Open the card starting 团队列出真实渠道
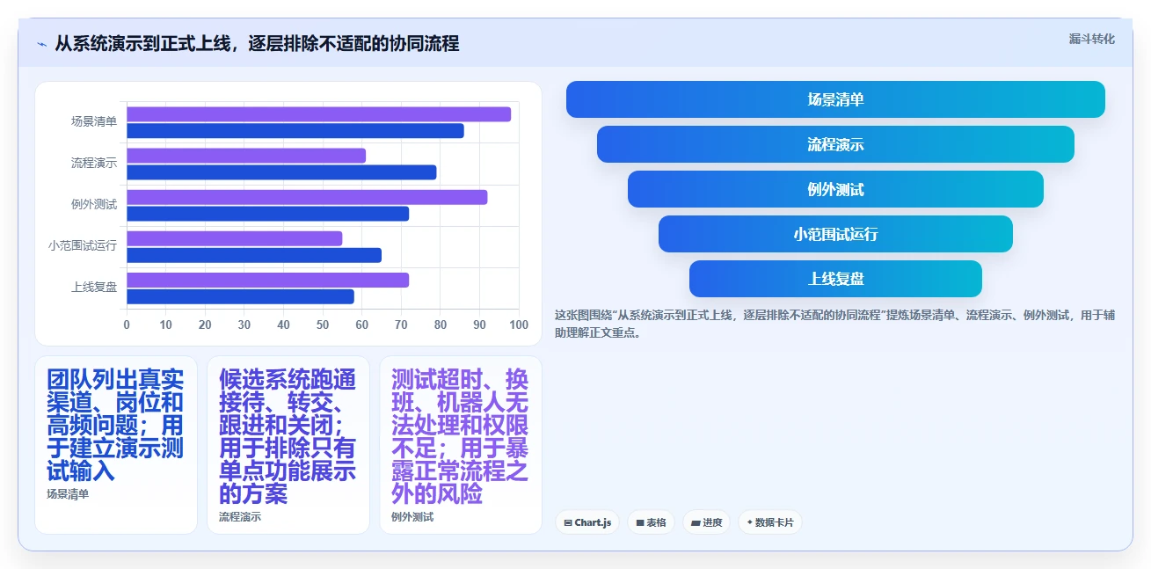 (x=116, y=444)
